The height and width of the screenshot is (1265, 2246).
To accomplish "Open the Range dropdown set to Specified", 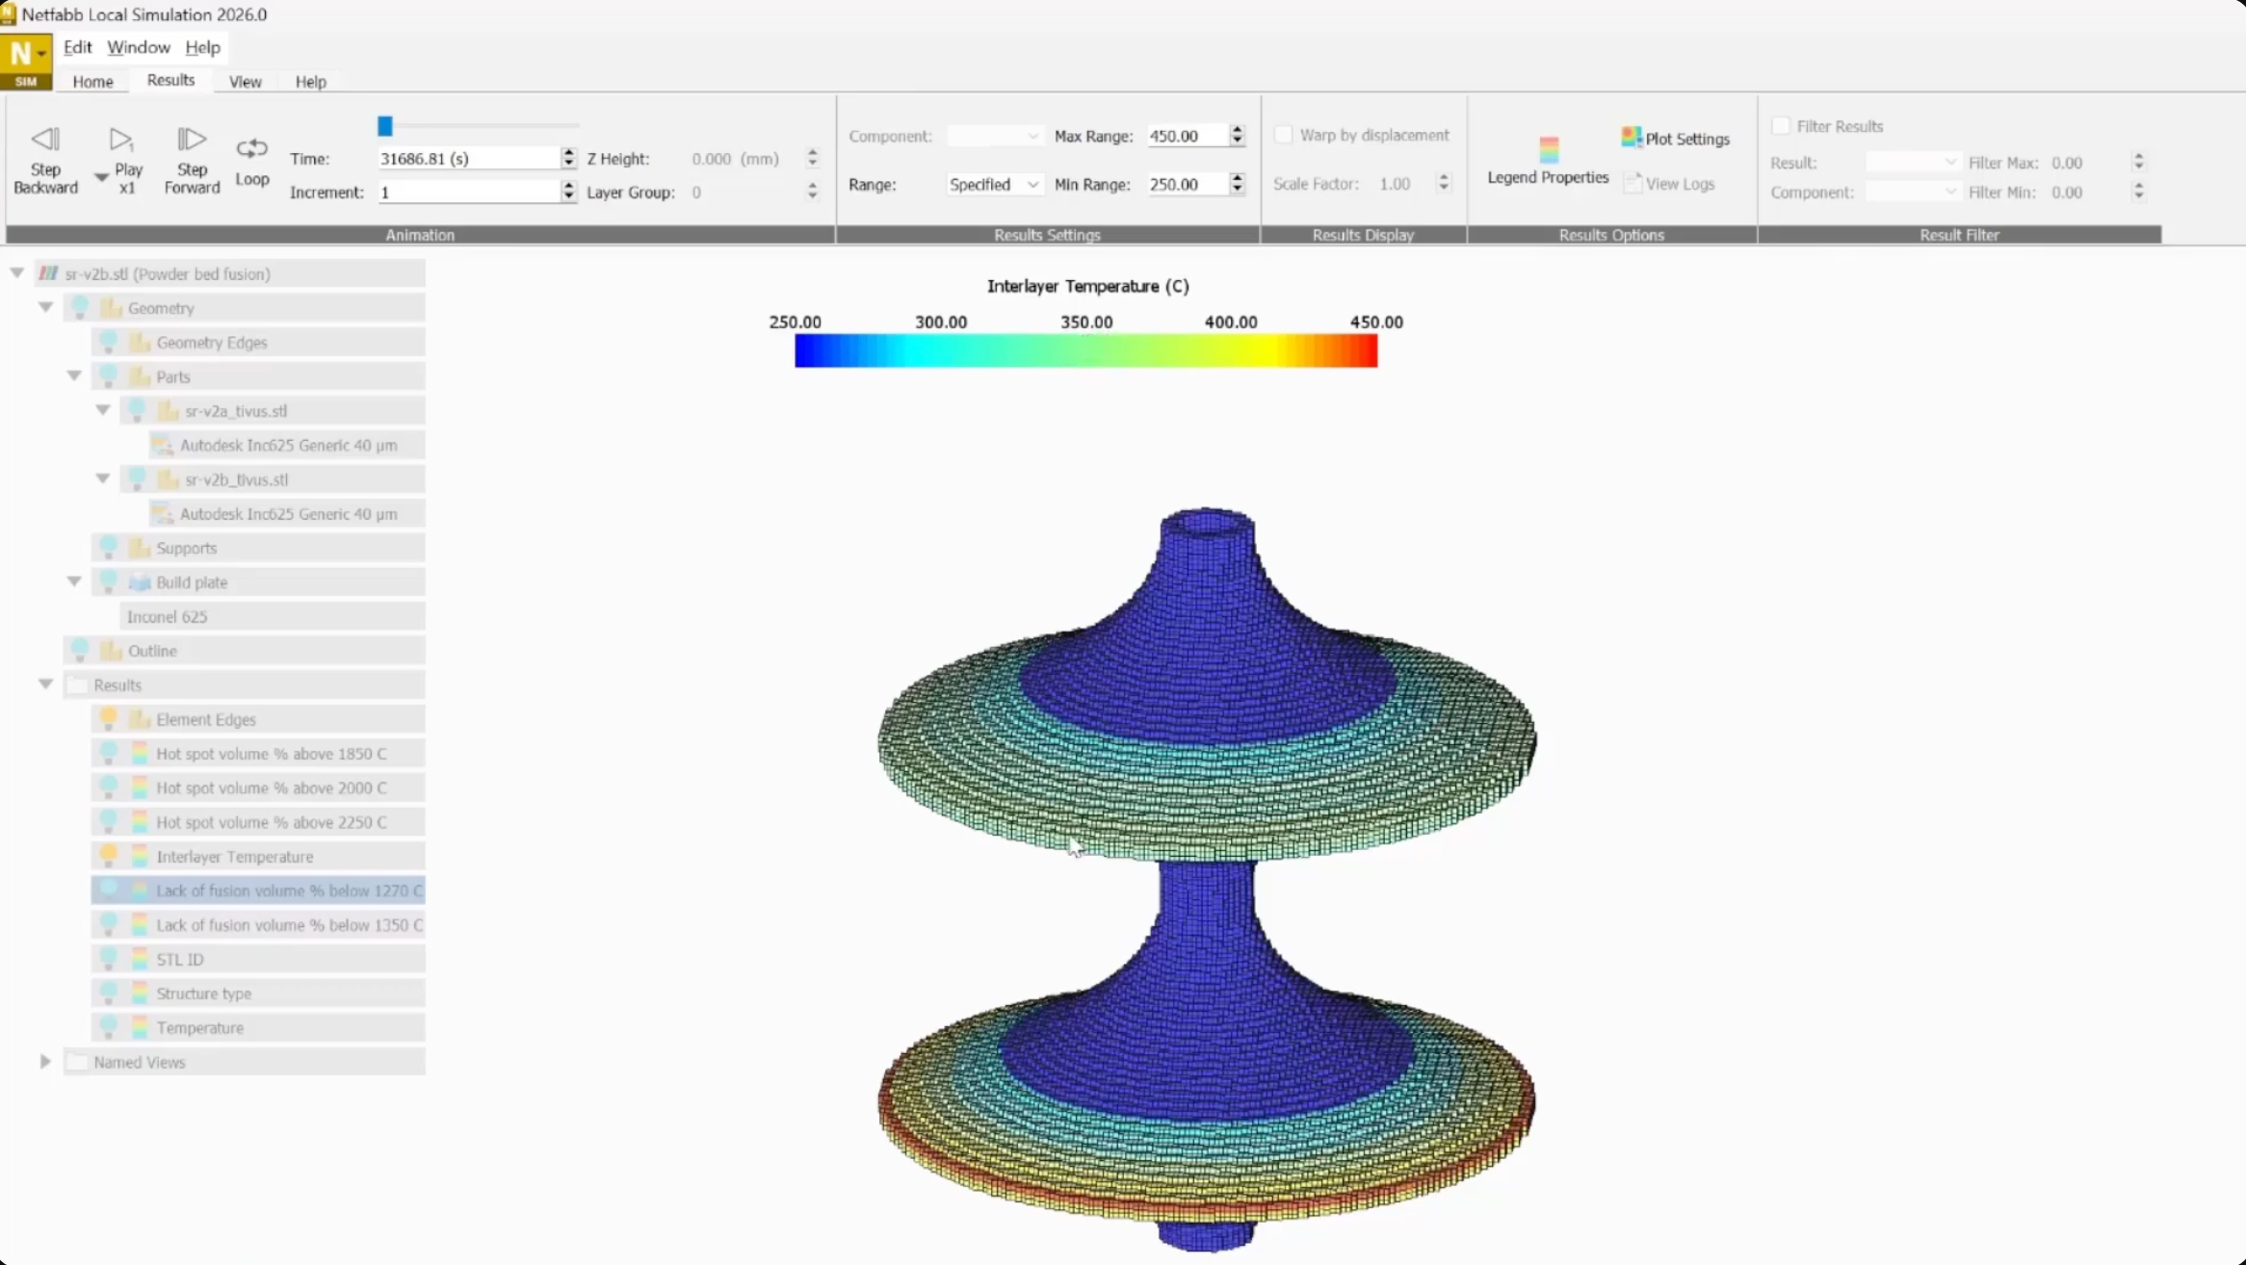I will coord(994,184).
